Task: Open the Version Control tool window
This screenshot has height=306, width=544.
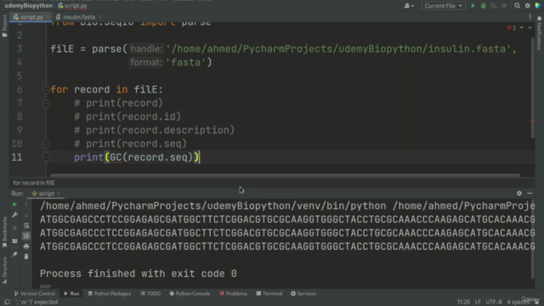Action: click(34, 293)
